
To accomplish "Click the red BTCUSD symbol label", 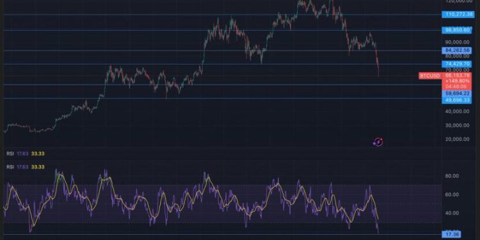I will 430,76.
